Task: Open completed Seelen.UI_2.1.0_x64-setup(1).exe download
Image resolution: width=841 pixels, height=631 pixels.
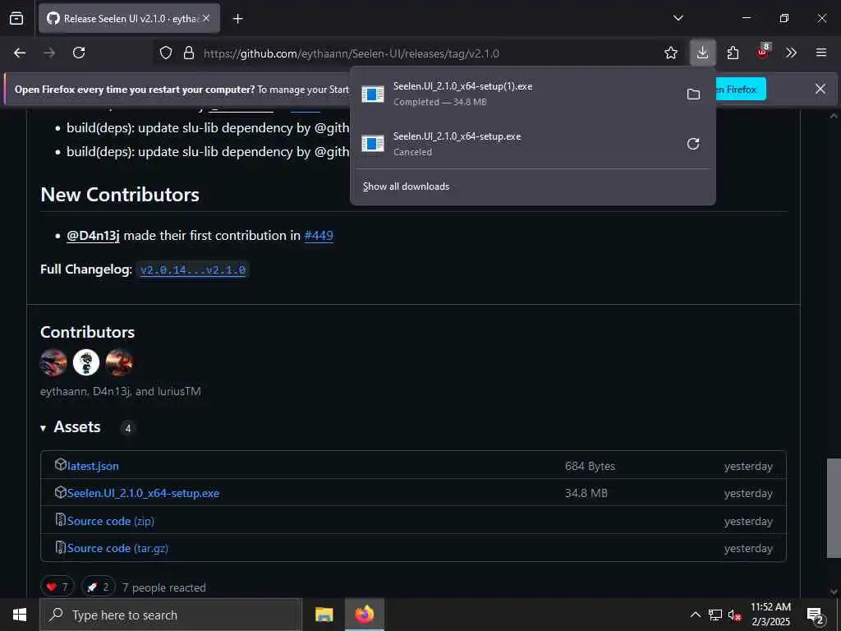Action: click(x=515, y=94)
